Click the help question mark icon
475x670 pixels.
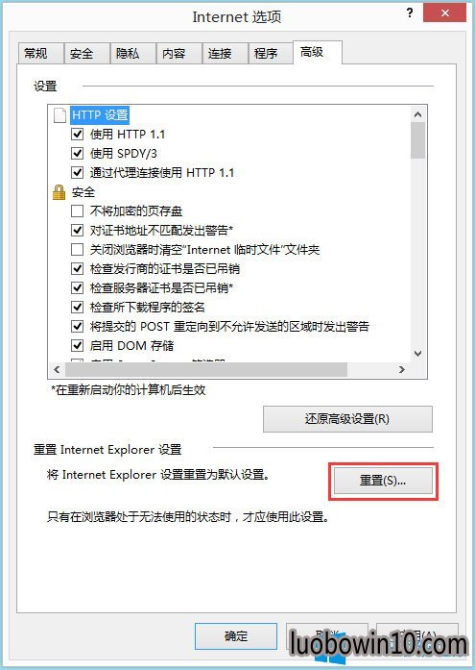tap(410, 12)
